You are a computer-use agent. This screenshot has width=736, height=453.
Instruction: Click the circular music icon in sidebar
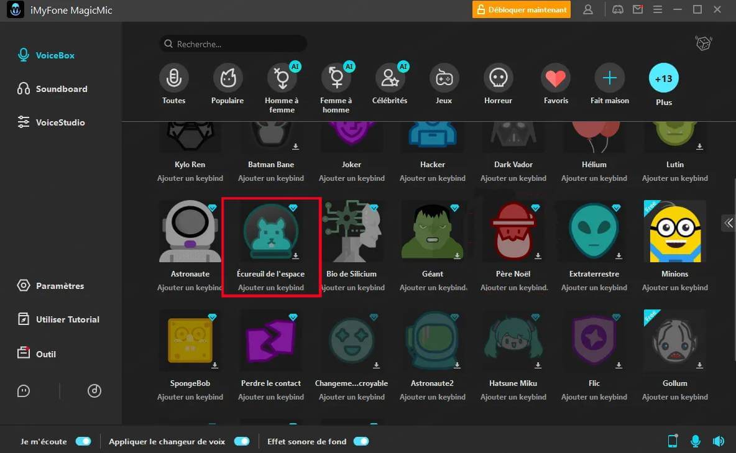pos(94,391)
